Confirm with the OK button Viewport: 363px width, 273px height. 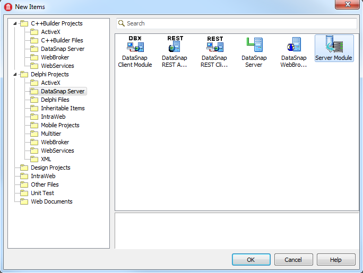(251, 260)
